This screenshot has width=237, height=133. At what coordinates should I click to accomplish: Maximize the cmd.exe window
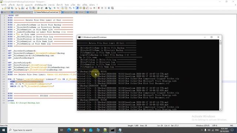pyautogui.click(x=211, y=37)
